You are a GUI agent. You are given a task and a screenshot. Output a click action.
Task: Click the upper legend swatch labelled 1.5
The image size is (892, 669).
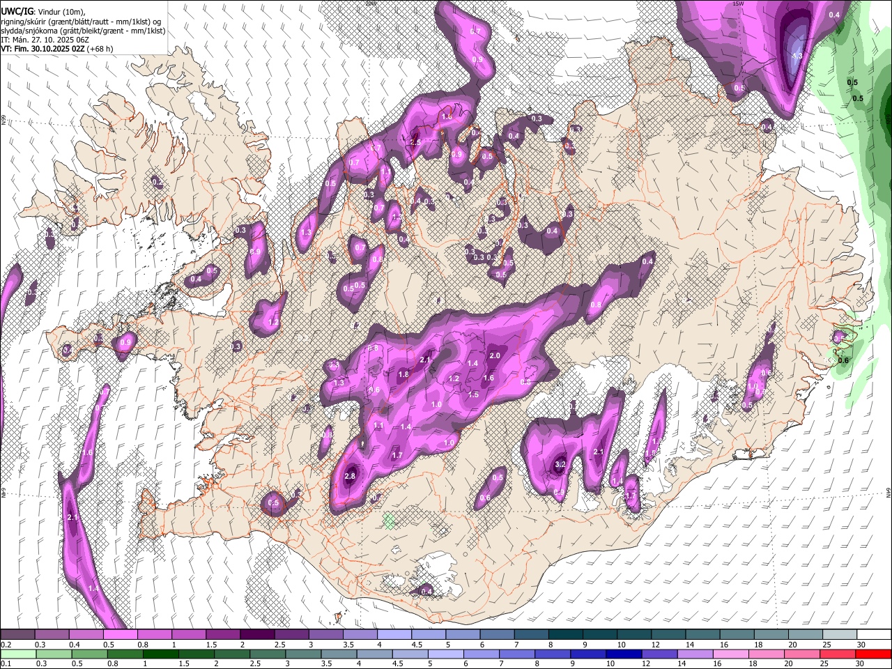point(222,635)
